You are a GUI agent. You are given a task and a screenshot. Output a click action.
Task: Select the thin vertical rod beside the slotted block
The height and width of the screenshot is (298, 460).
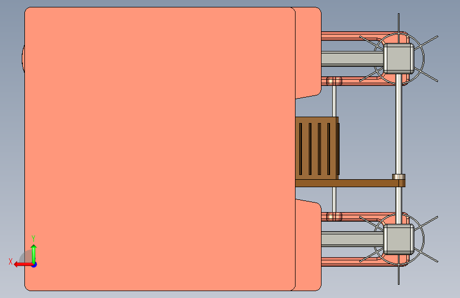point(334,101)
